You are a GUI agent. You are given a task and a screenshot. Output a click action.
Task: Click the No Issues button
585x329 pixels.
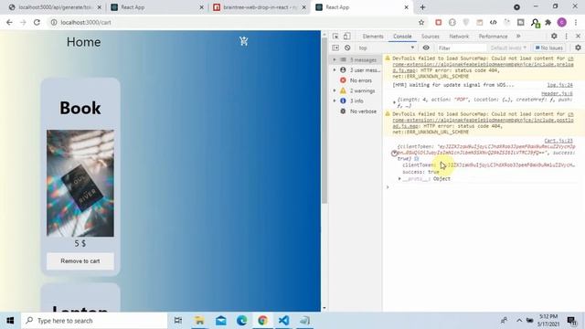point(549,48)
